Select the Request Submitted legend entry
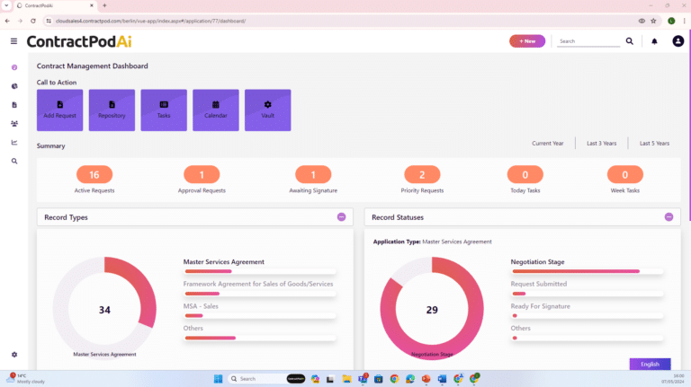 click(x=539, y=284)
